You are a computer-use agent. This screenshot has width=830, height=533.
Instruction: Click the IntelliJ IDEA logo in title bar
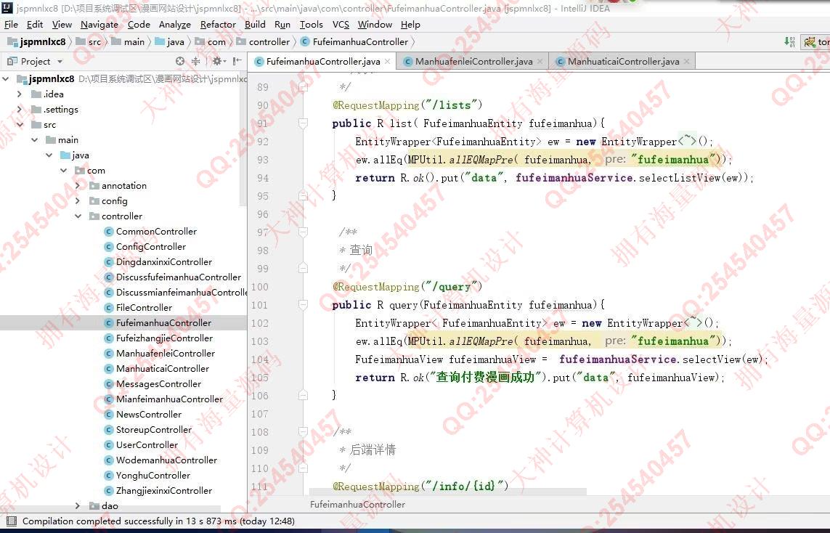(7, 7)
